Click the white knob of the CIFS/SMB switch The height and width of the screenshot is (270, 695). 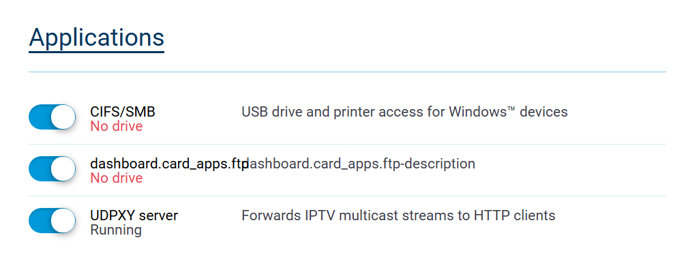coord(63,117)
